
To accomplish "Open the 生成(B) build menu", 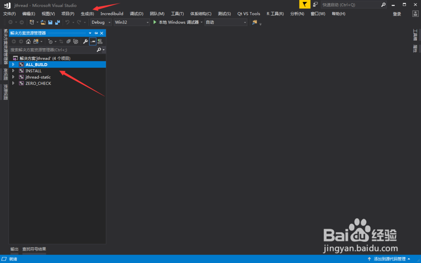I will (87, 14).
